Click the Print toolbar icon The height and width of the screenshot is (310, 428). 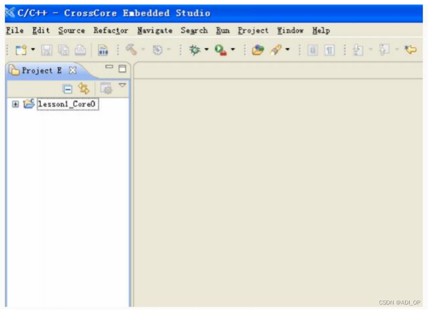point(80,50)
